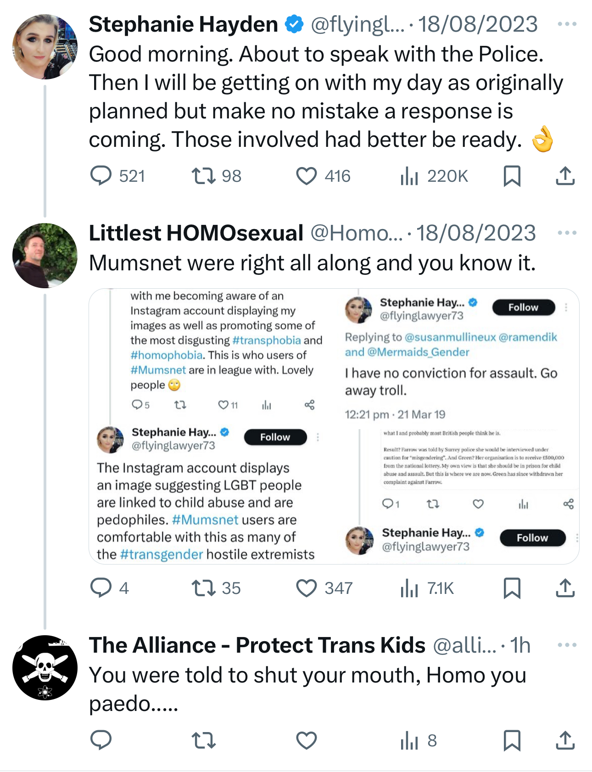Open Littlest HOMOsexual profile name link
592x772 pixels.
click(x=196, y=233)
